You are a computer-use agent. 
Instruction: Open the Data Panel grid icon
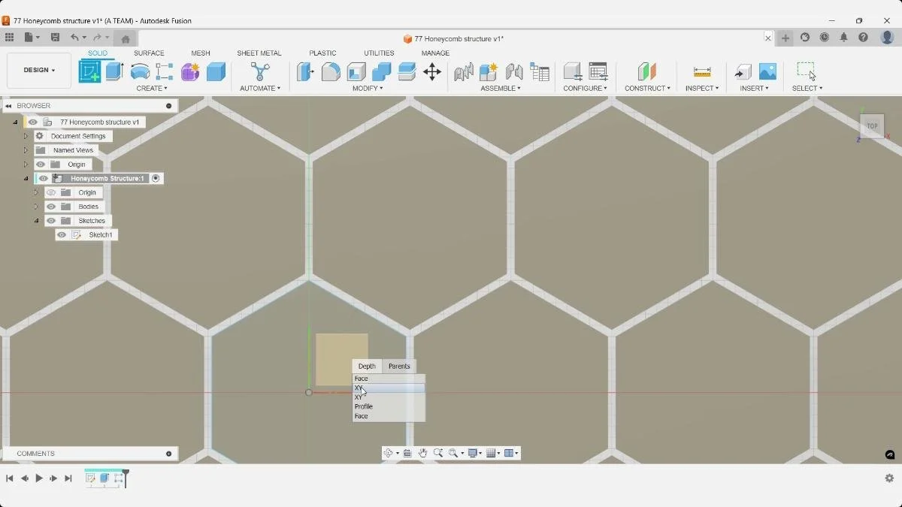(x=9, y=38)
